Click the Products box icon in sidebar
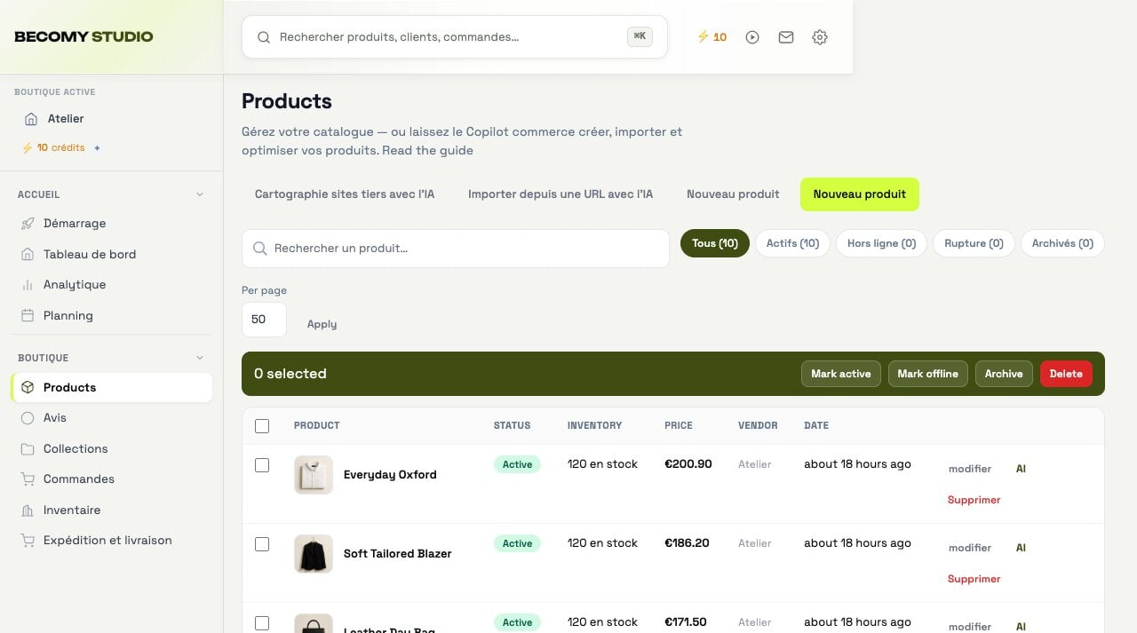Viewport: 1137px width, 633px height. point(28,387)
